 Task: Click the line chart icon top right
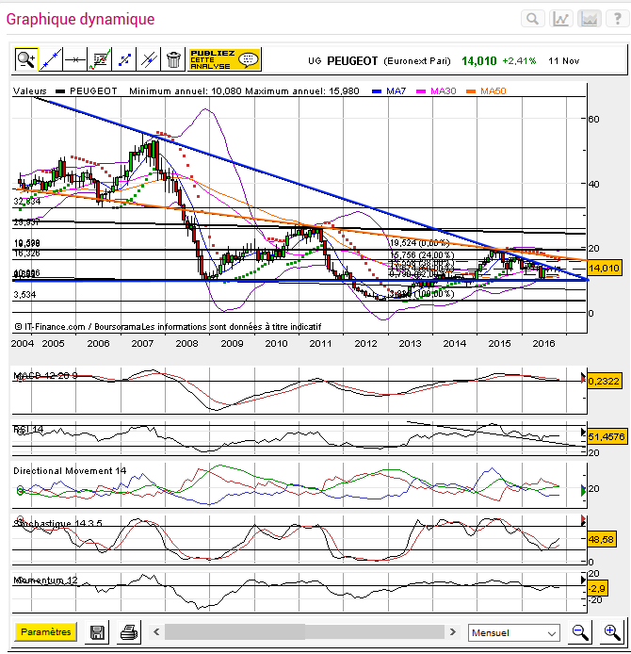561,19
